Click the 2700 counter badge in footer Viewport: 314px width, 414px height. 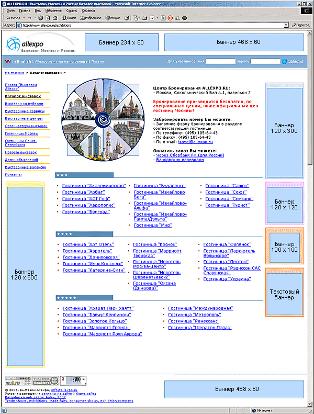point(73,381)
